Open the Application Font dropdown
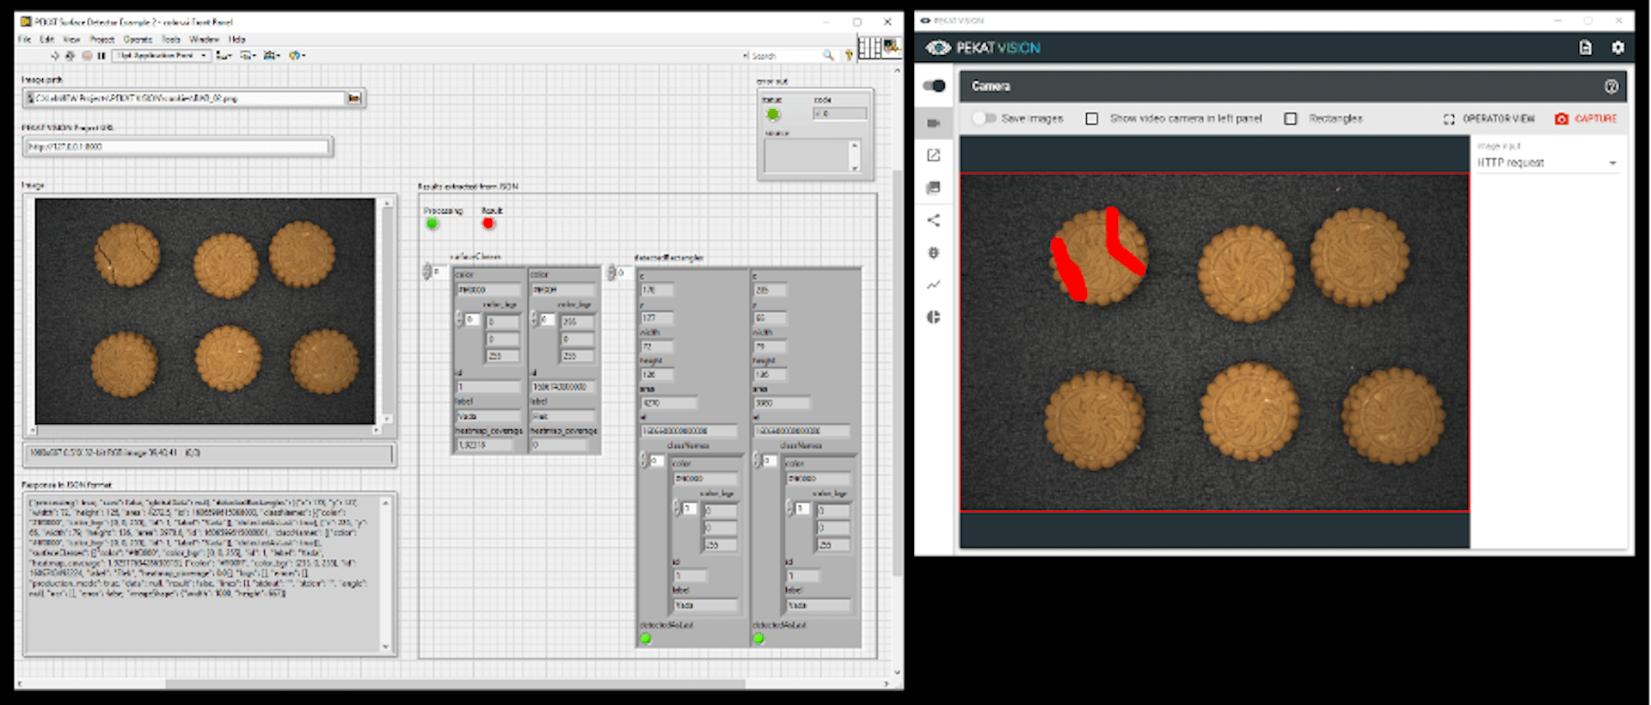1651x705 pixels. (x=162, y=56)
